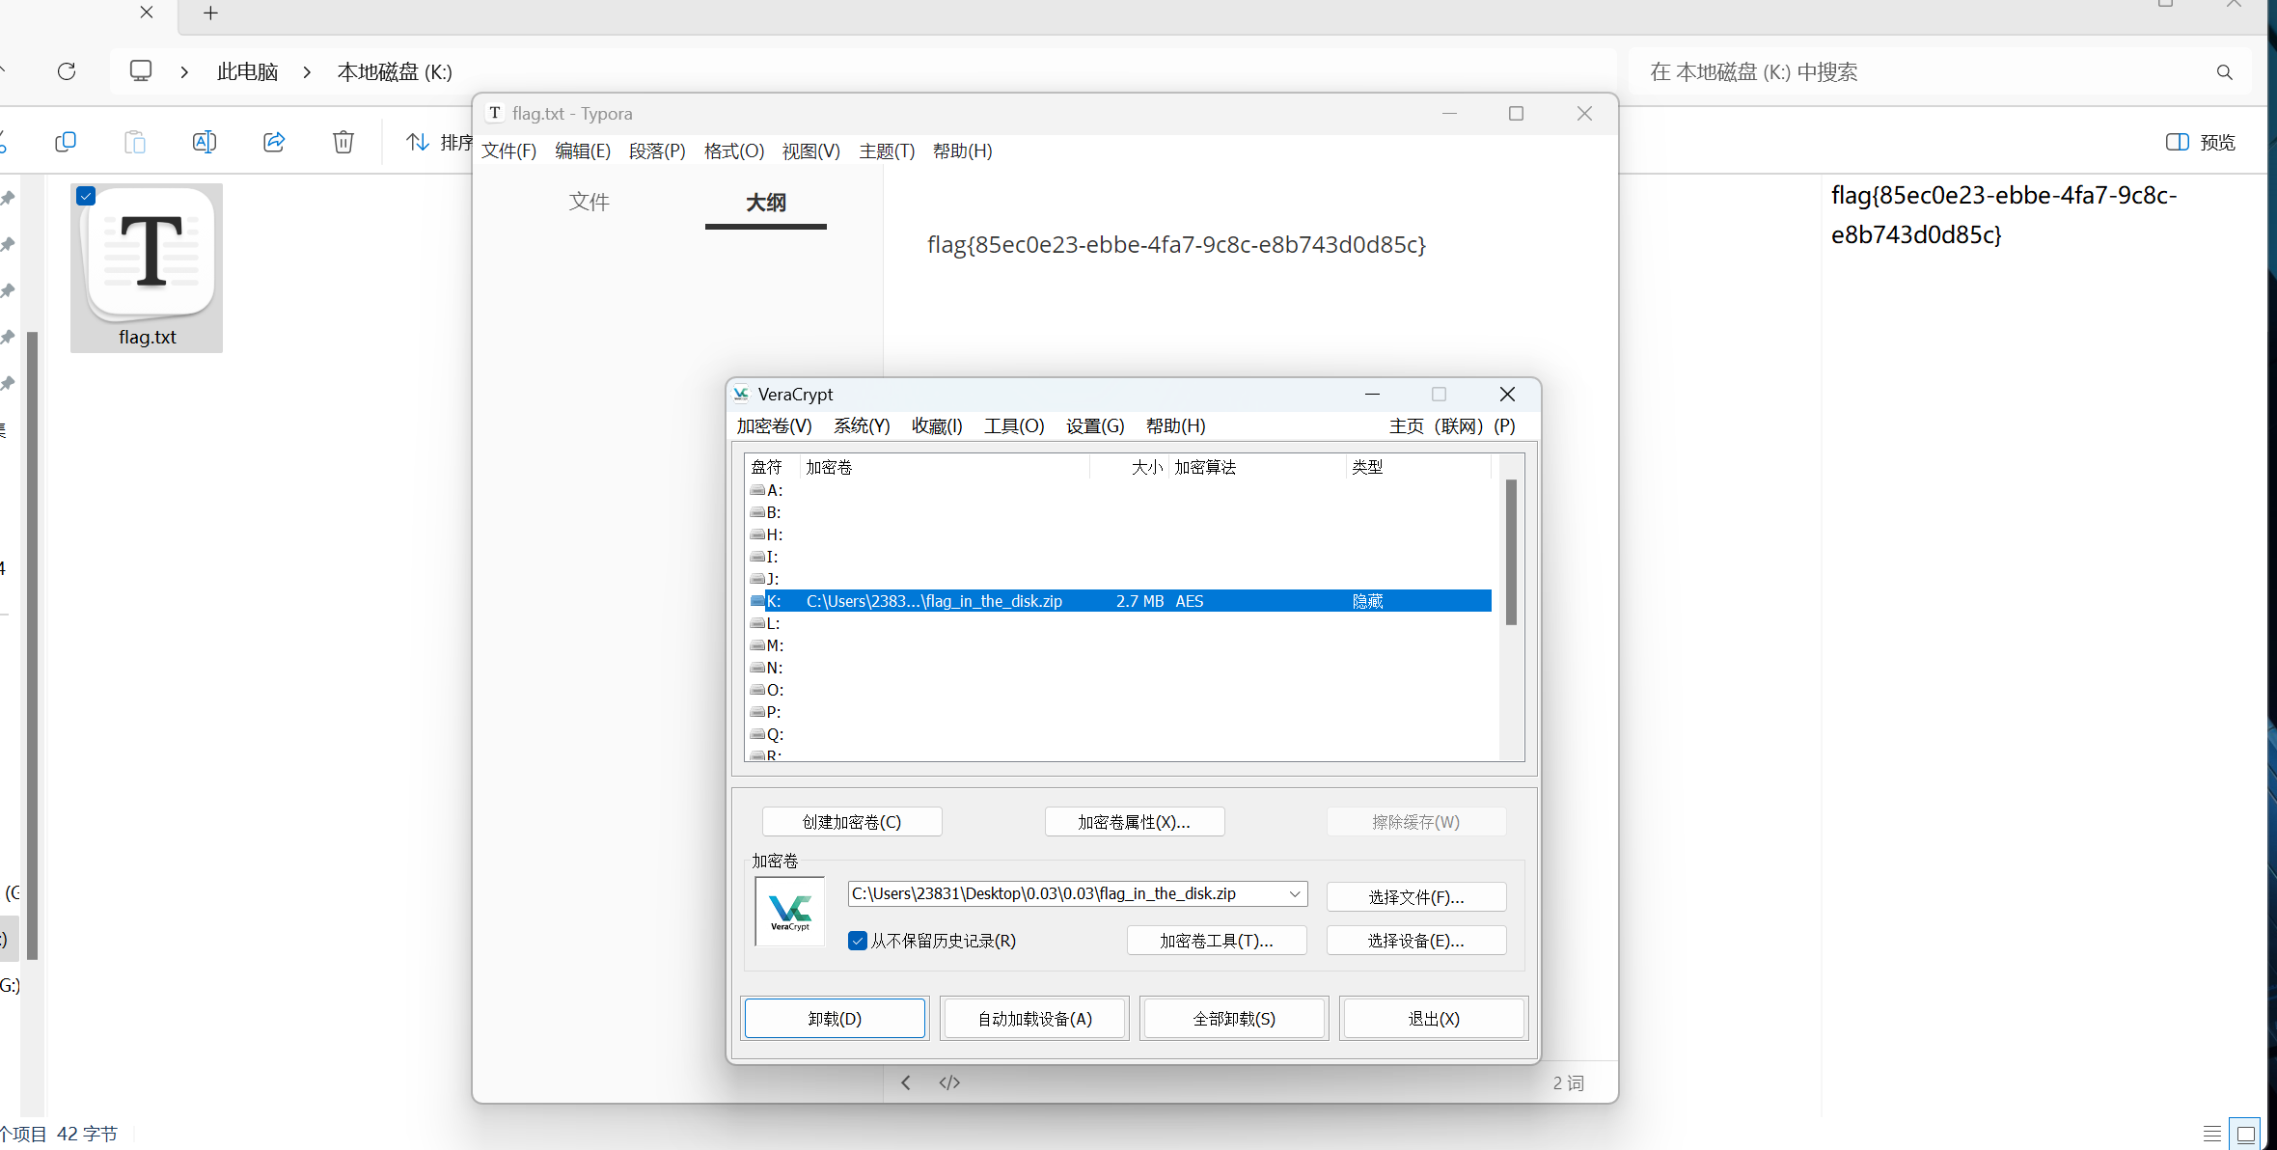Uncheck the flag.txt selection checkbox
The height and width of the screenshot is (1150, 2277).
tap(86, 197)
